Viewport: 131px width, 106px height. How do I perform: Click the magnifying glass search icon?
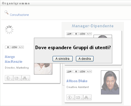pos(7,12)
